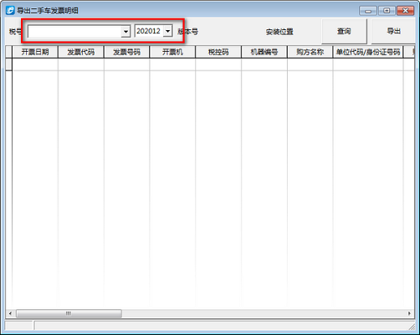Select the 单位代码/身份证号码 column header
Viewport: 420px width, 335px height.
[368, 52]
